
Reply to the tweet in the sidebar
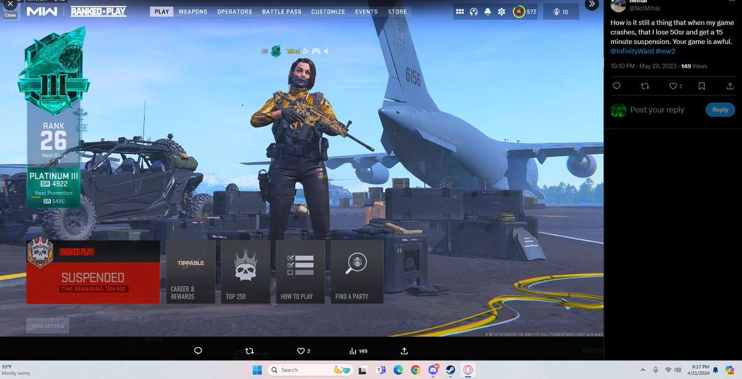616,86
